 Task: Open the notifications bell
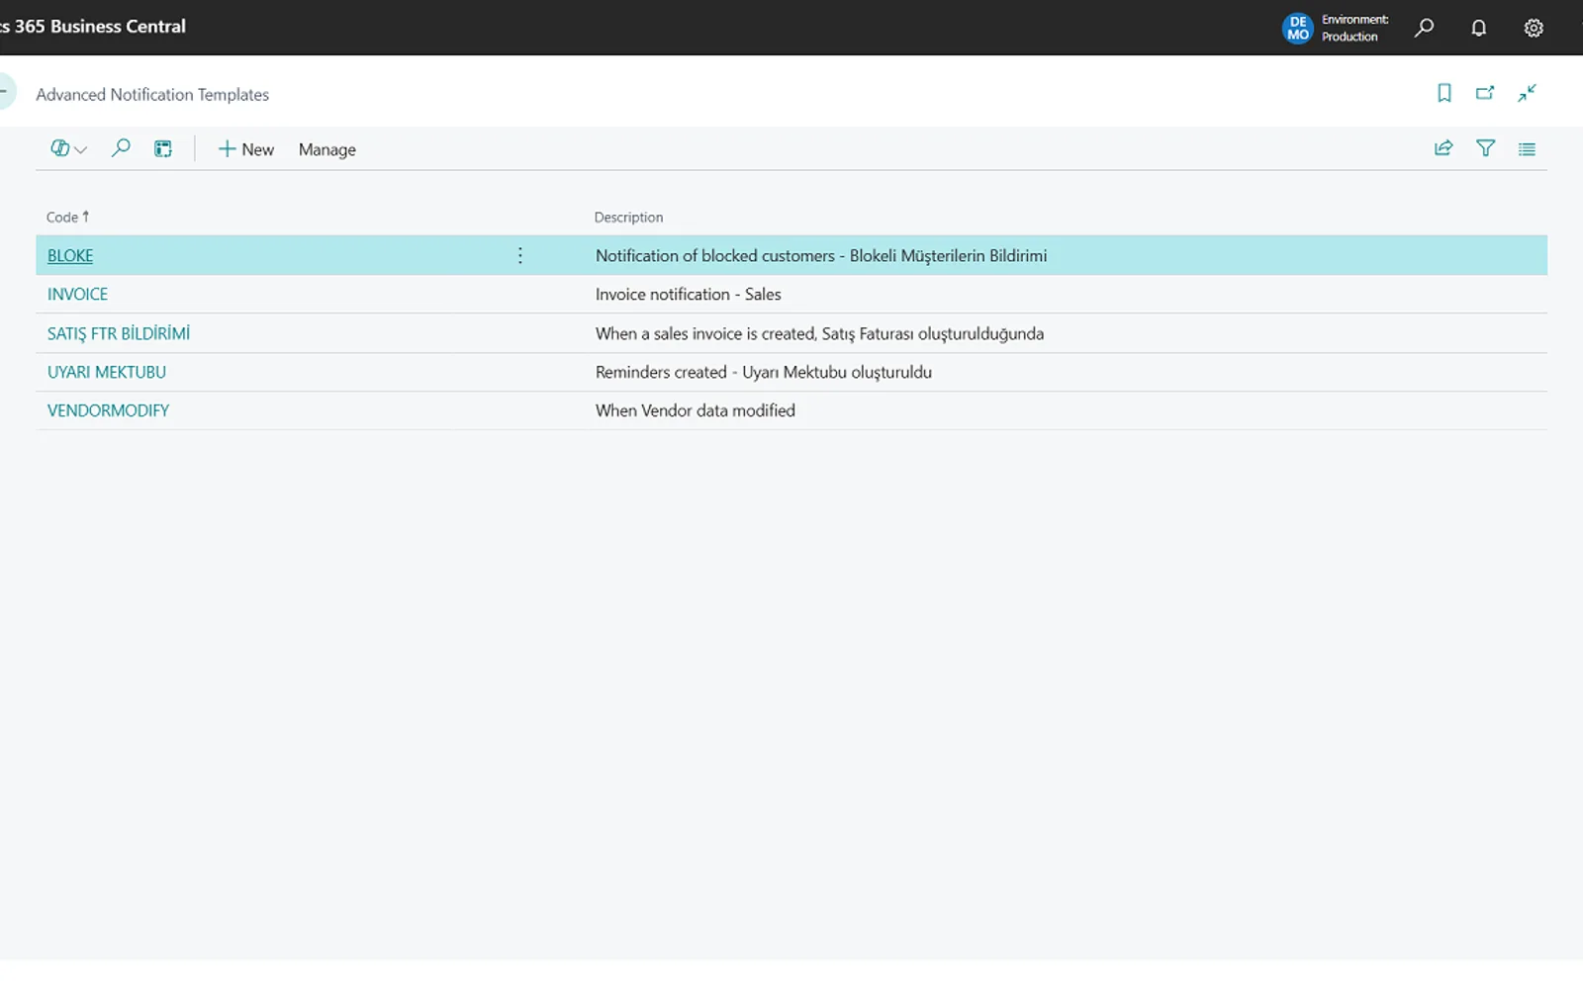pos(1479,28)
